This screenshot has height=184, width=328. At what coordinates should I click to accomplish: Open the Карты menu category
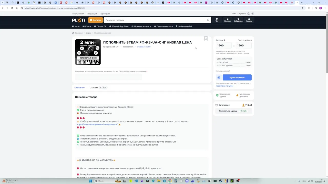pyautogui.click(x=87, y=26)
